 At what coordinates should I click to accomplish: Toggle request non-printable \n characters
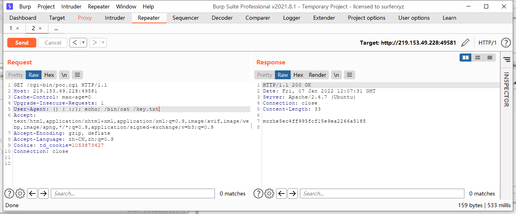(64, 75)
